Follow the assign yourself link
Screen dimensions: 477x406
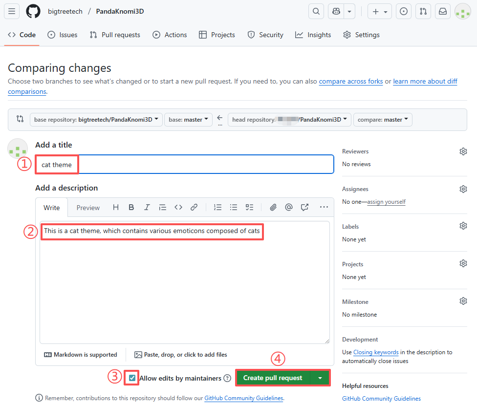coord(386,202)
